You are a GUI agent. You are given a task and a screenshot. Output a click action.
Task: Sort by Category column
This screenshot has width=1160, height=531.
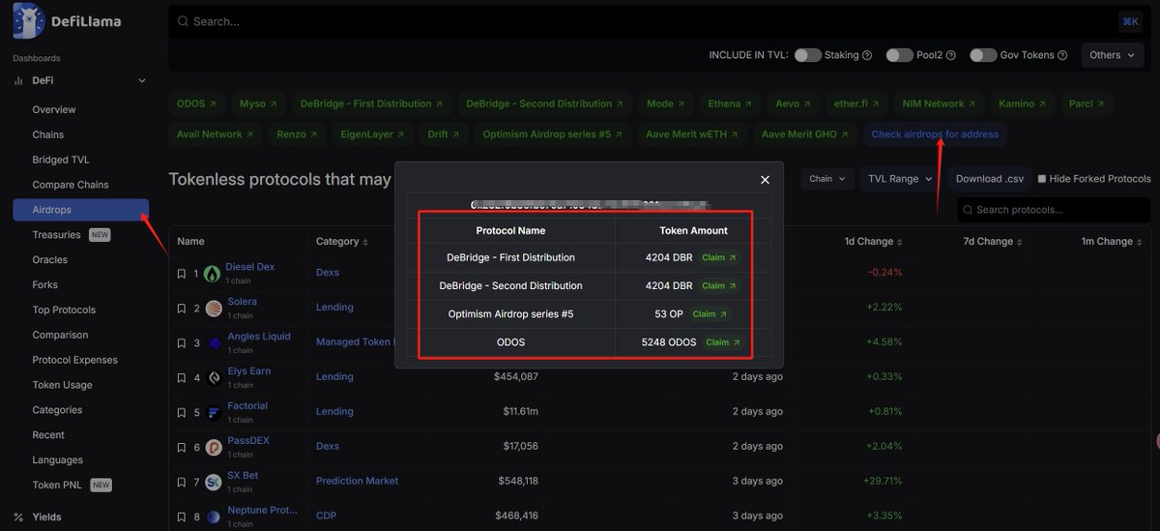pyautogui.click(x=342, y=242)
